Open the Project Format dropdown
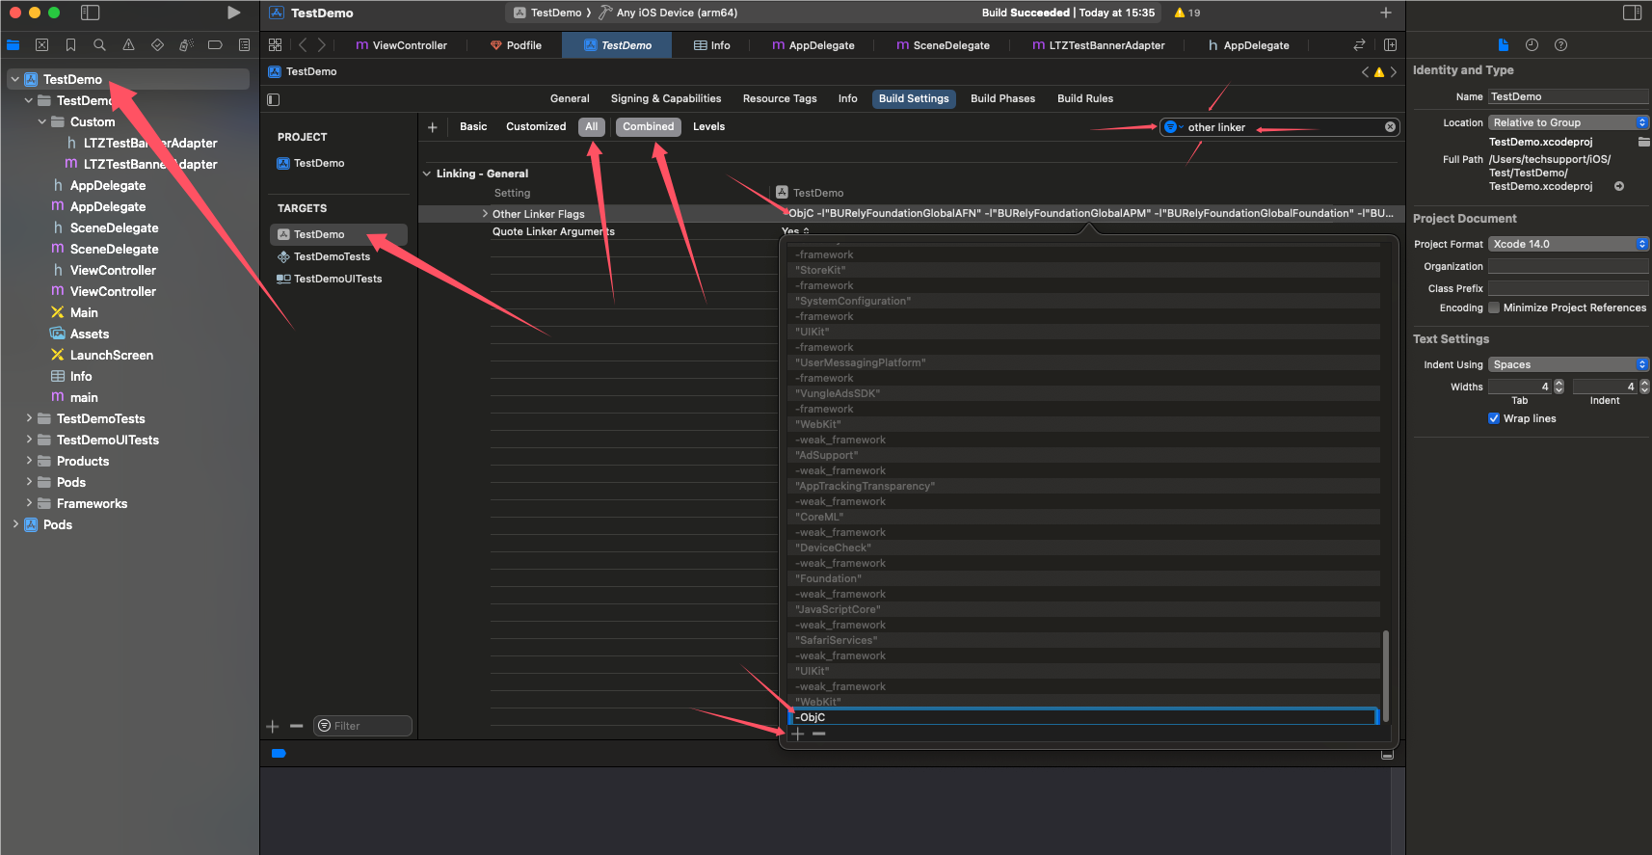The image size is (1652, 855). click(1568, 244)
